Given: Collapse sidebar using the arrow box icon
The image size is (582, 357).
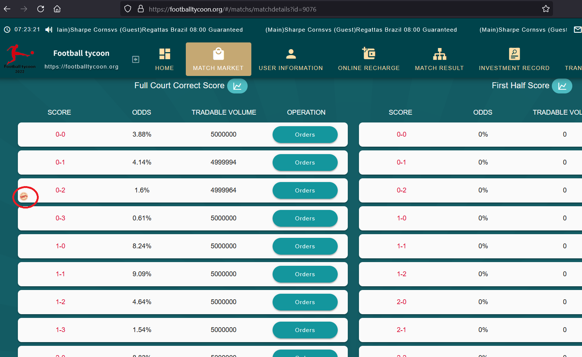Looking at the screenshot, I should pos(136,59).
